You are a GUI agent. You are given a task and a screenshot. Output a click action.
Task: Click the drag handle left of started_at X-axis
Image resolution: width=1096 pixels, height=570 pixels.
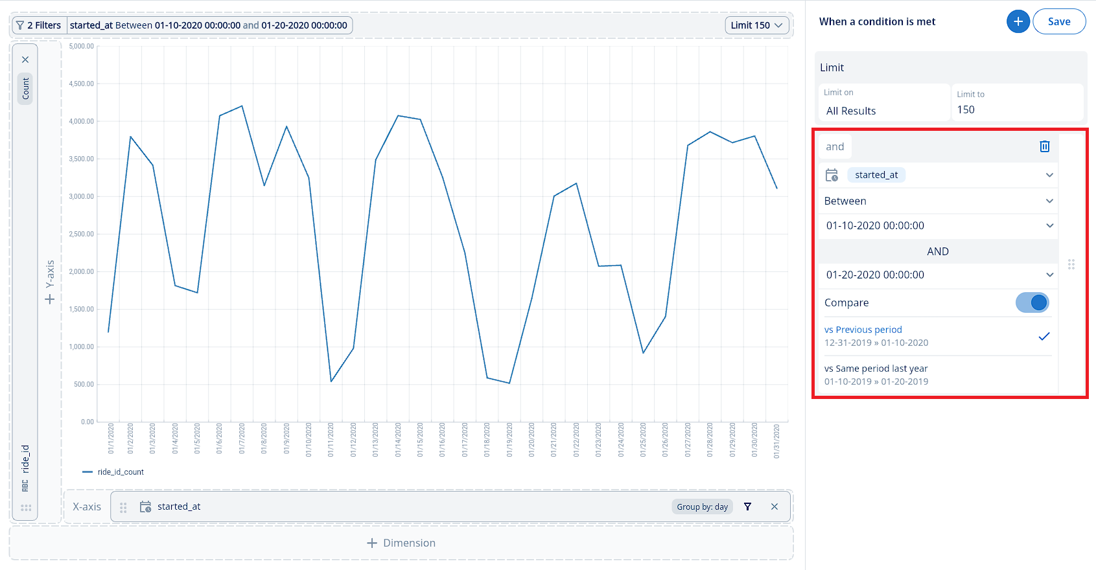pyautogui.click(x=123, y=507)
